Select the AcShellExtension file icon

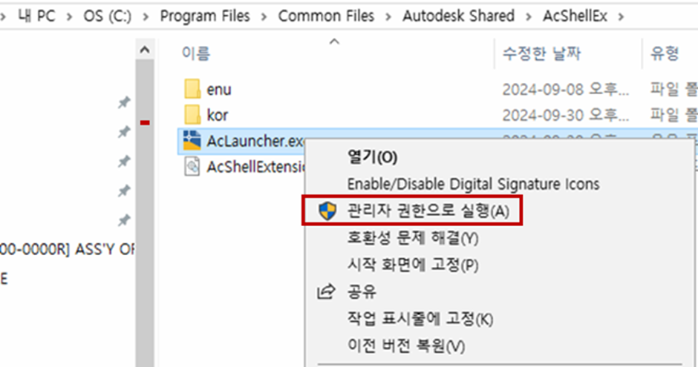click(x=192, y=167)
